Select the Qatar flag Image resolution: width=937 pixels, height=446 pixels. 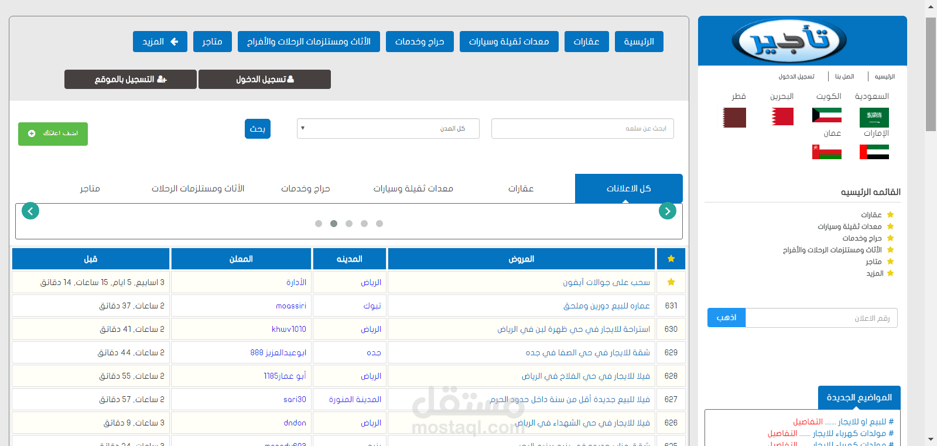tap(734, 118)
